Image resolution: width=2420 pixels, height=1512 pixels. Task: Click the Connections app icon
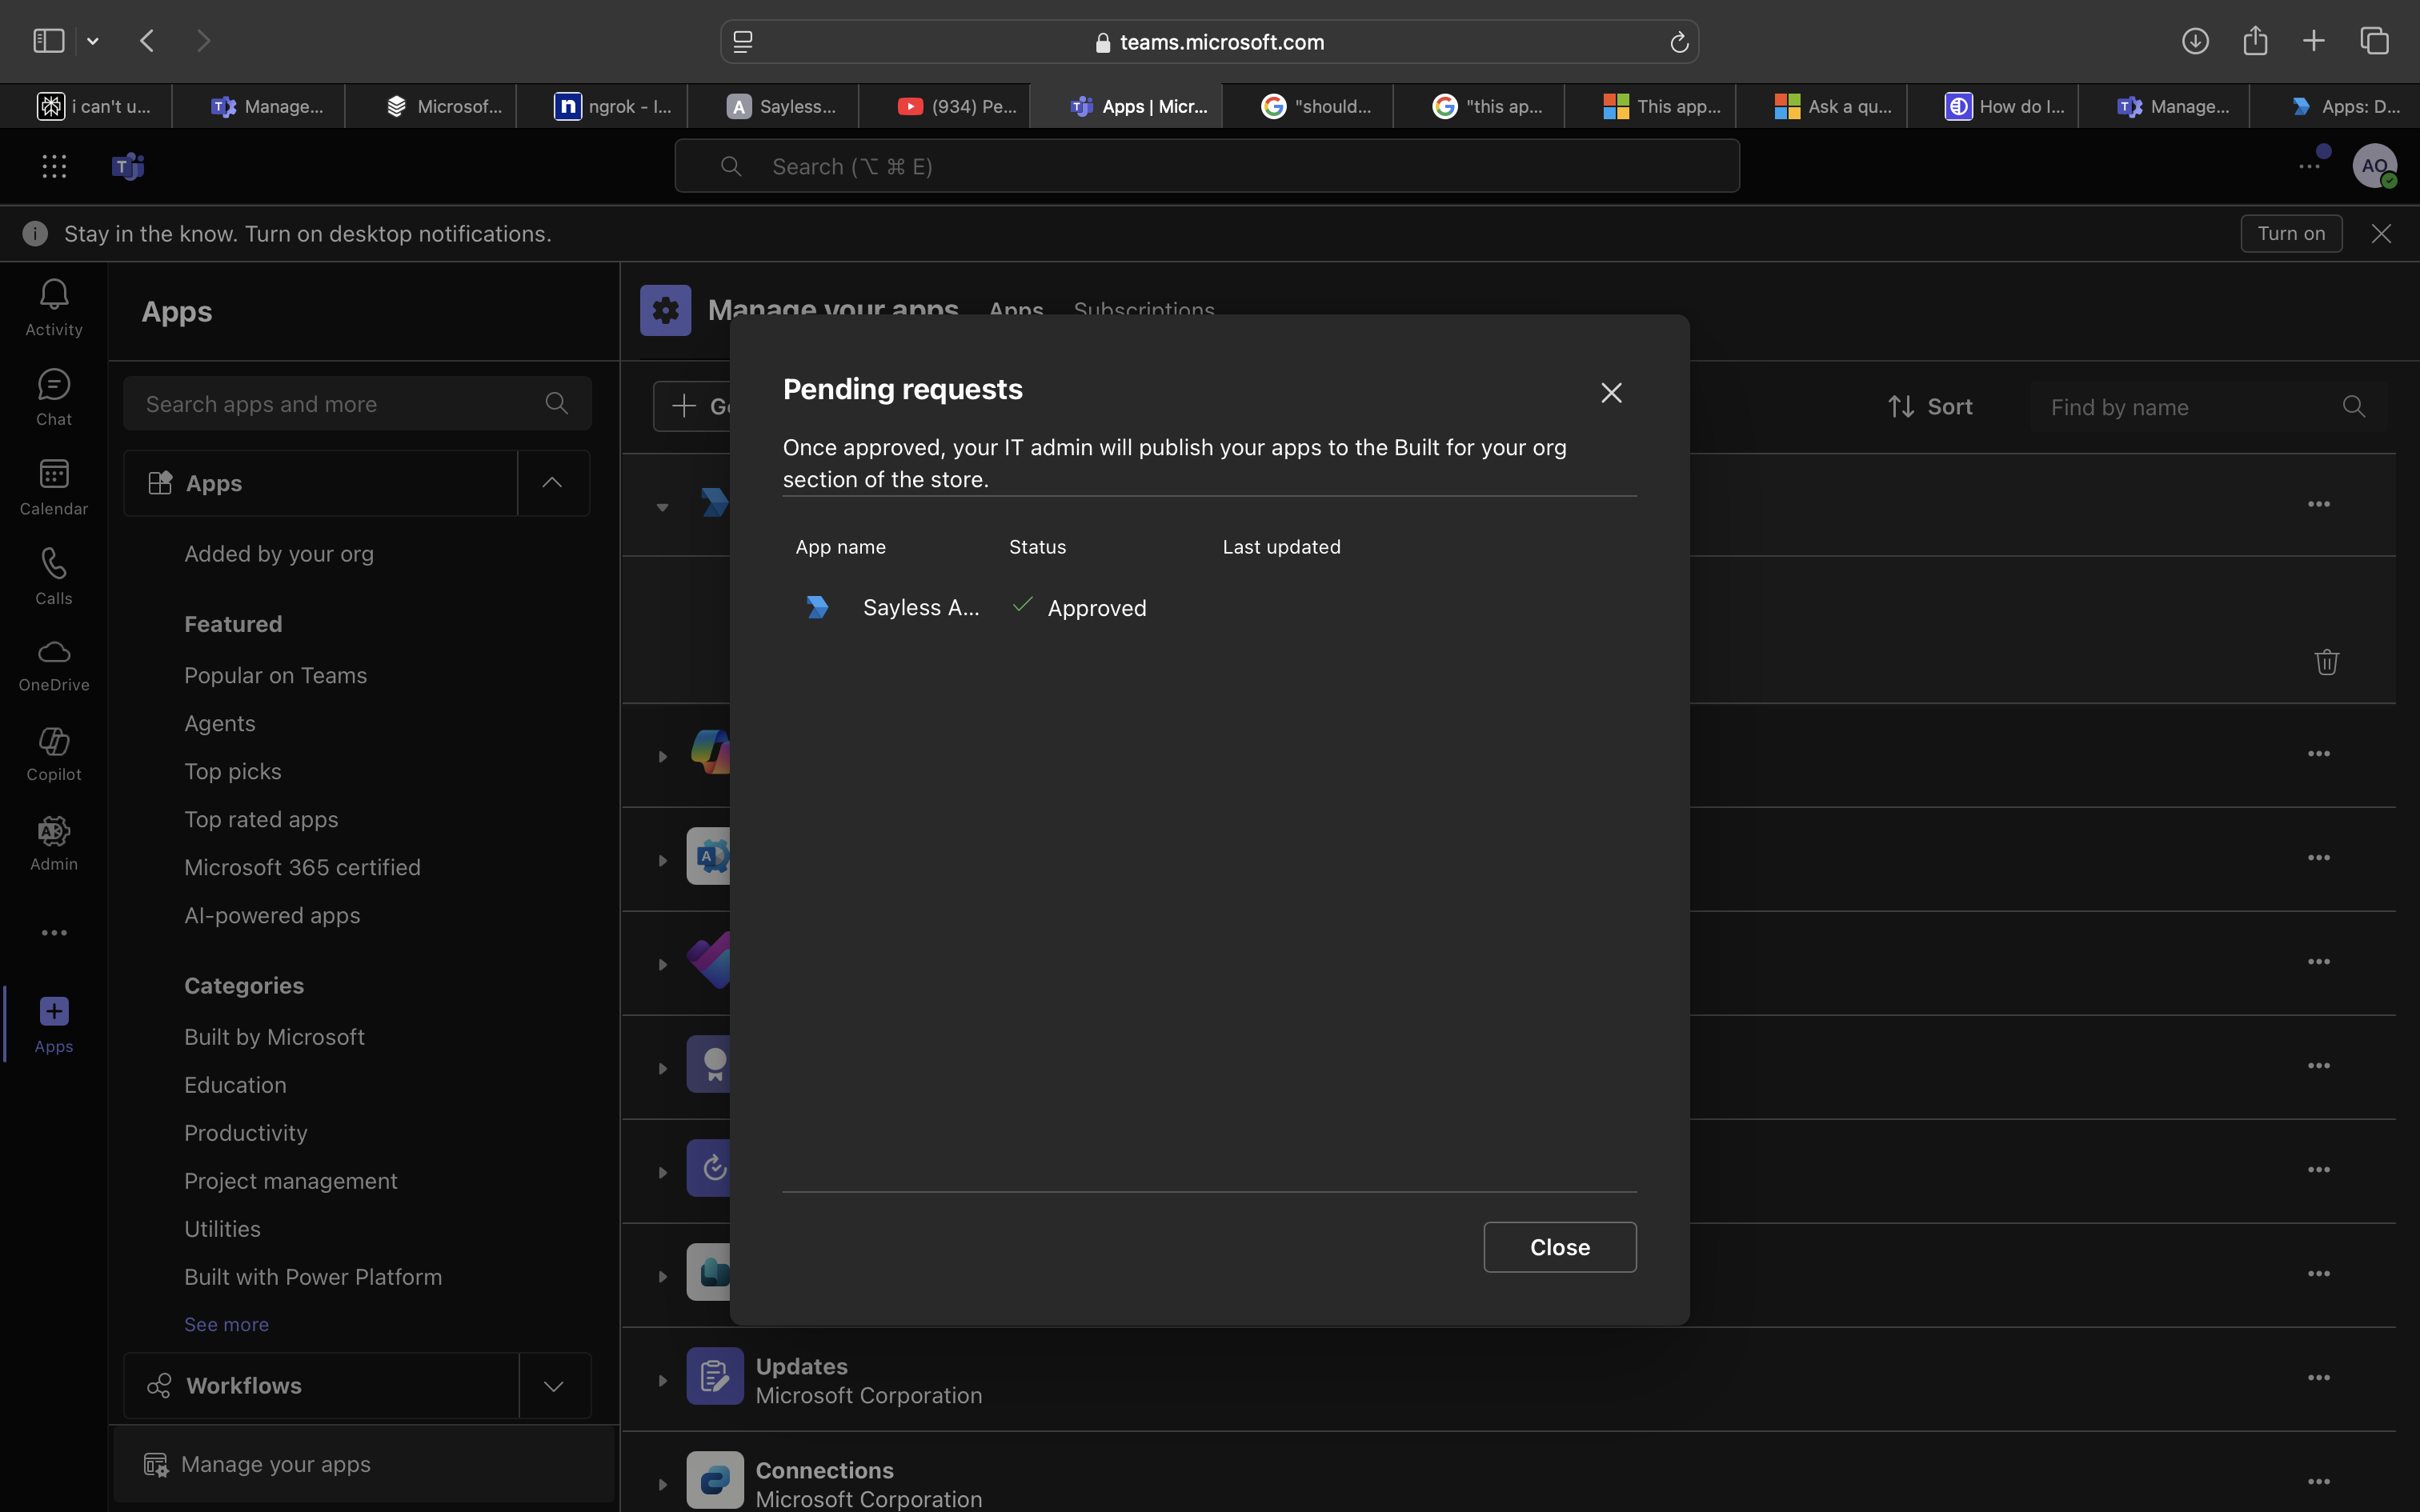pyautogui.click(x=714, y=1480)
